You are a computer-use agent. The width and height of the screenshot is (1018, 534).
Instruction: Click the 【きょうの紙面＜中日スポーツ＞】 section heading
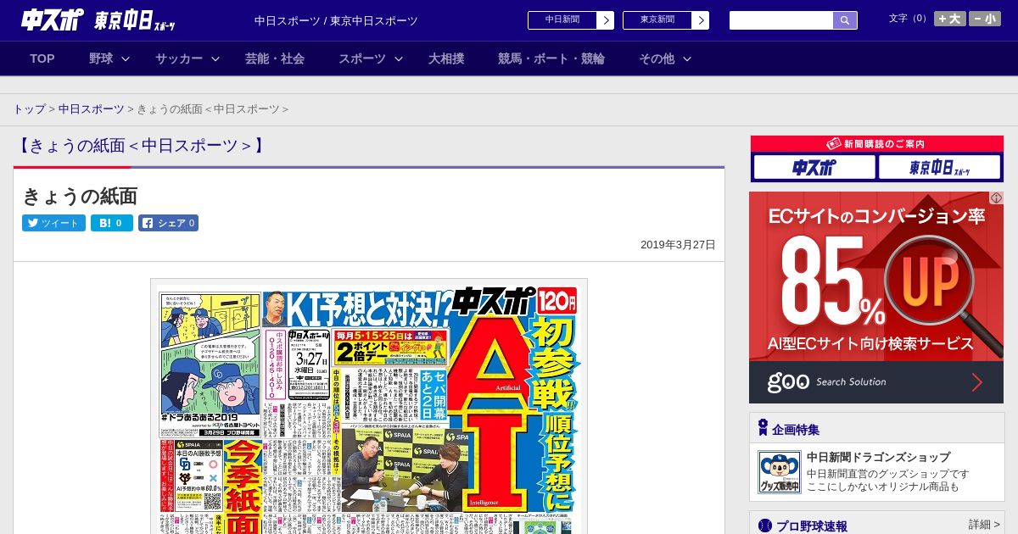[142, 145]
